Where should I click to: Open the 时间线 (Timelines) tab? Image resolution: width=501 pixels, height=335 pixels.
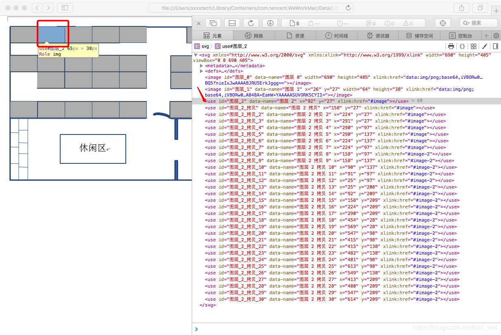pos(336,35)
